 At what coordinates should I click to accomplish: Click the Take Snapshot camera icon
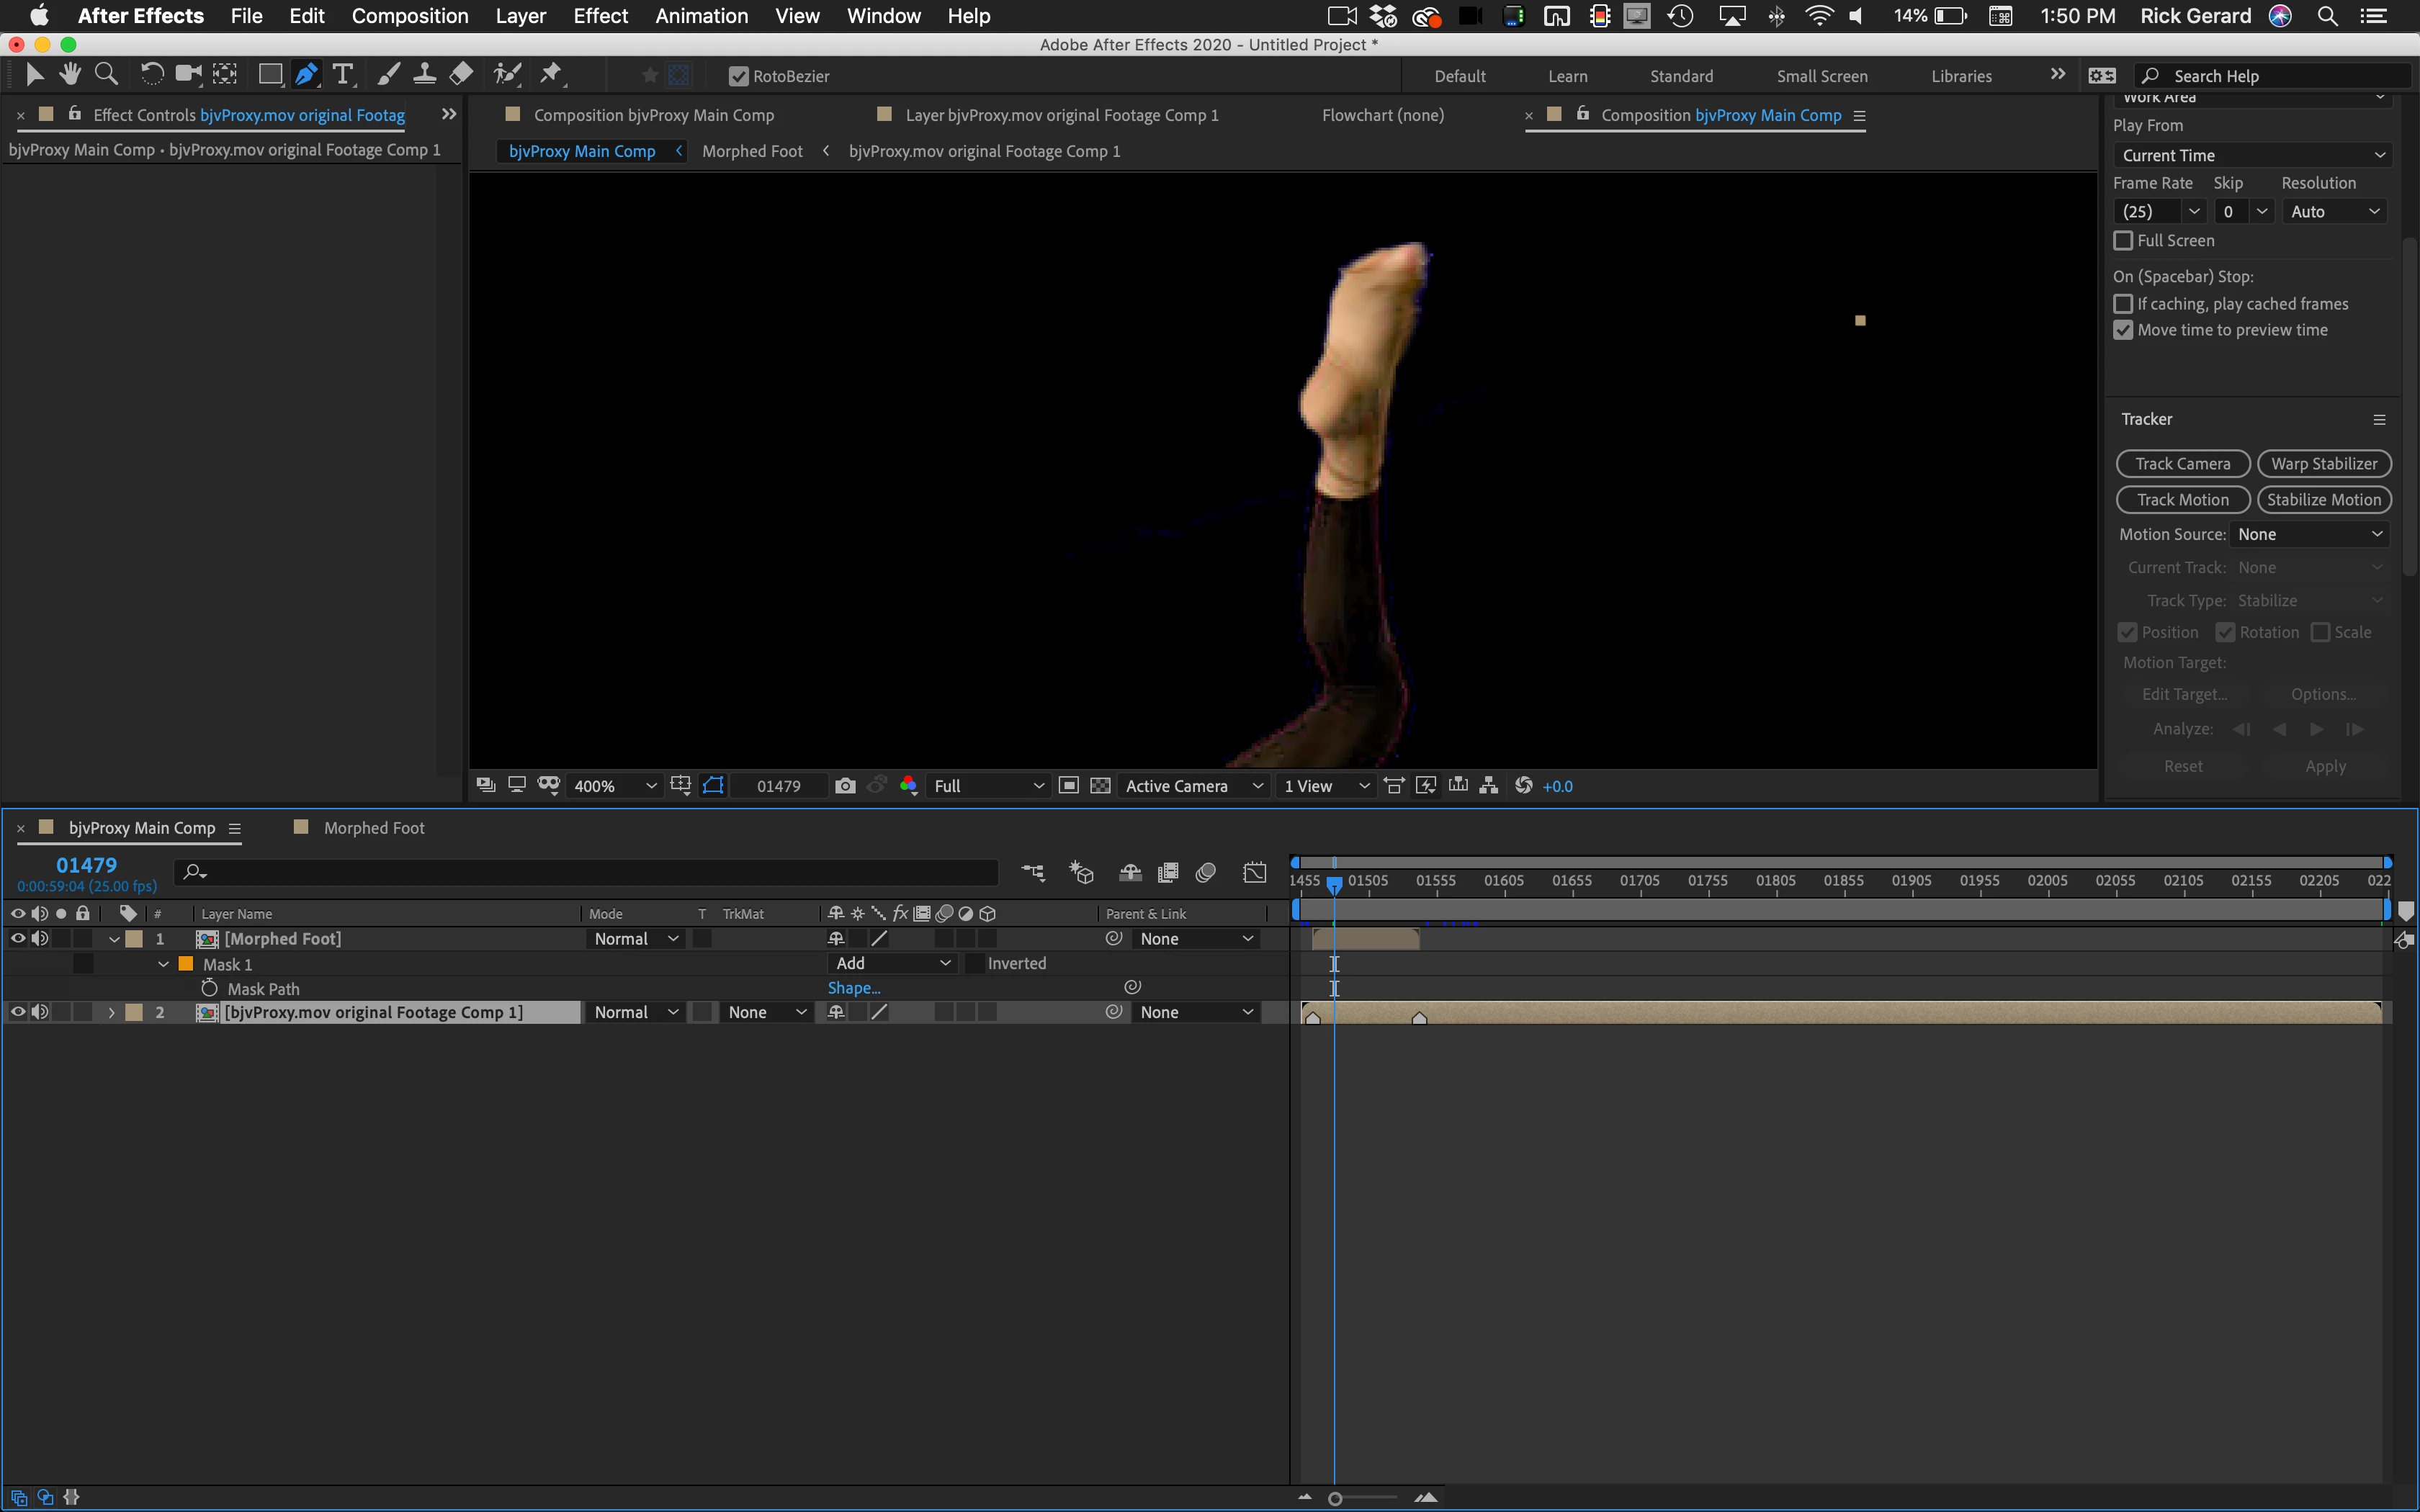click(x=845, y=786)
